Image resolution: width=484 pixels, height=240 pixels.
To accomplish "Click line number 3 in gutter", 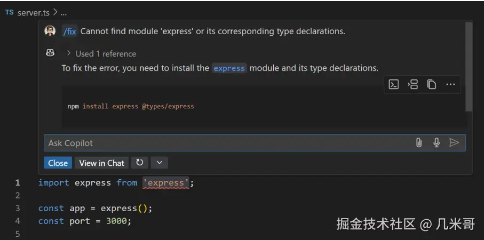I will point(18,208).
